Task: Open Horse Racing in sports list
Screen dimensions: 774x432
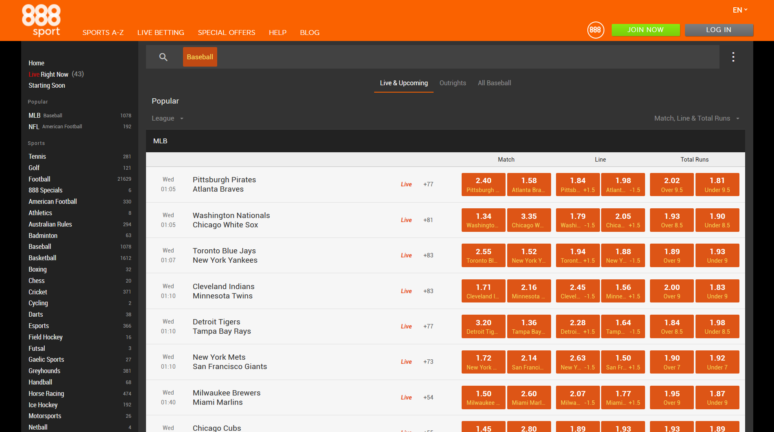Action: coord(80,393)
